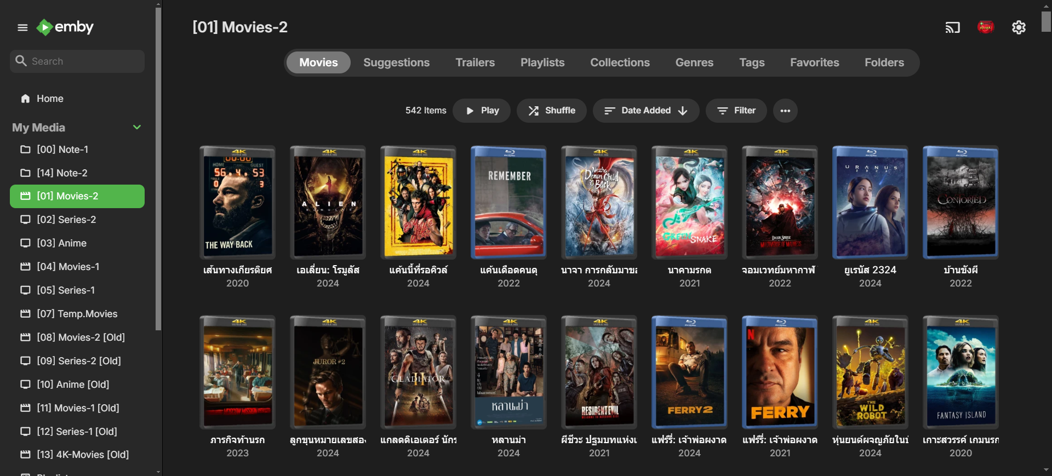Screen dimensions: 1052x476
Task: Click the [05] Series-1 TV icon
Action: click(x=25, y=290)
